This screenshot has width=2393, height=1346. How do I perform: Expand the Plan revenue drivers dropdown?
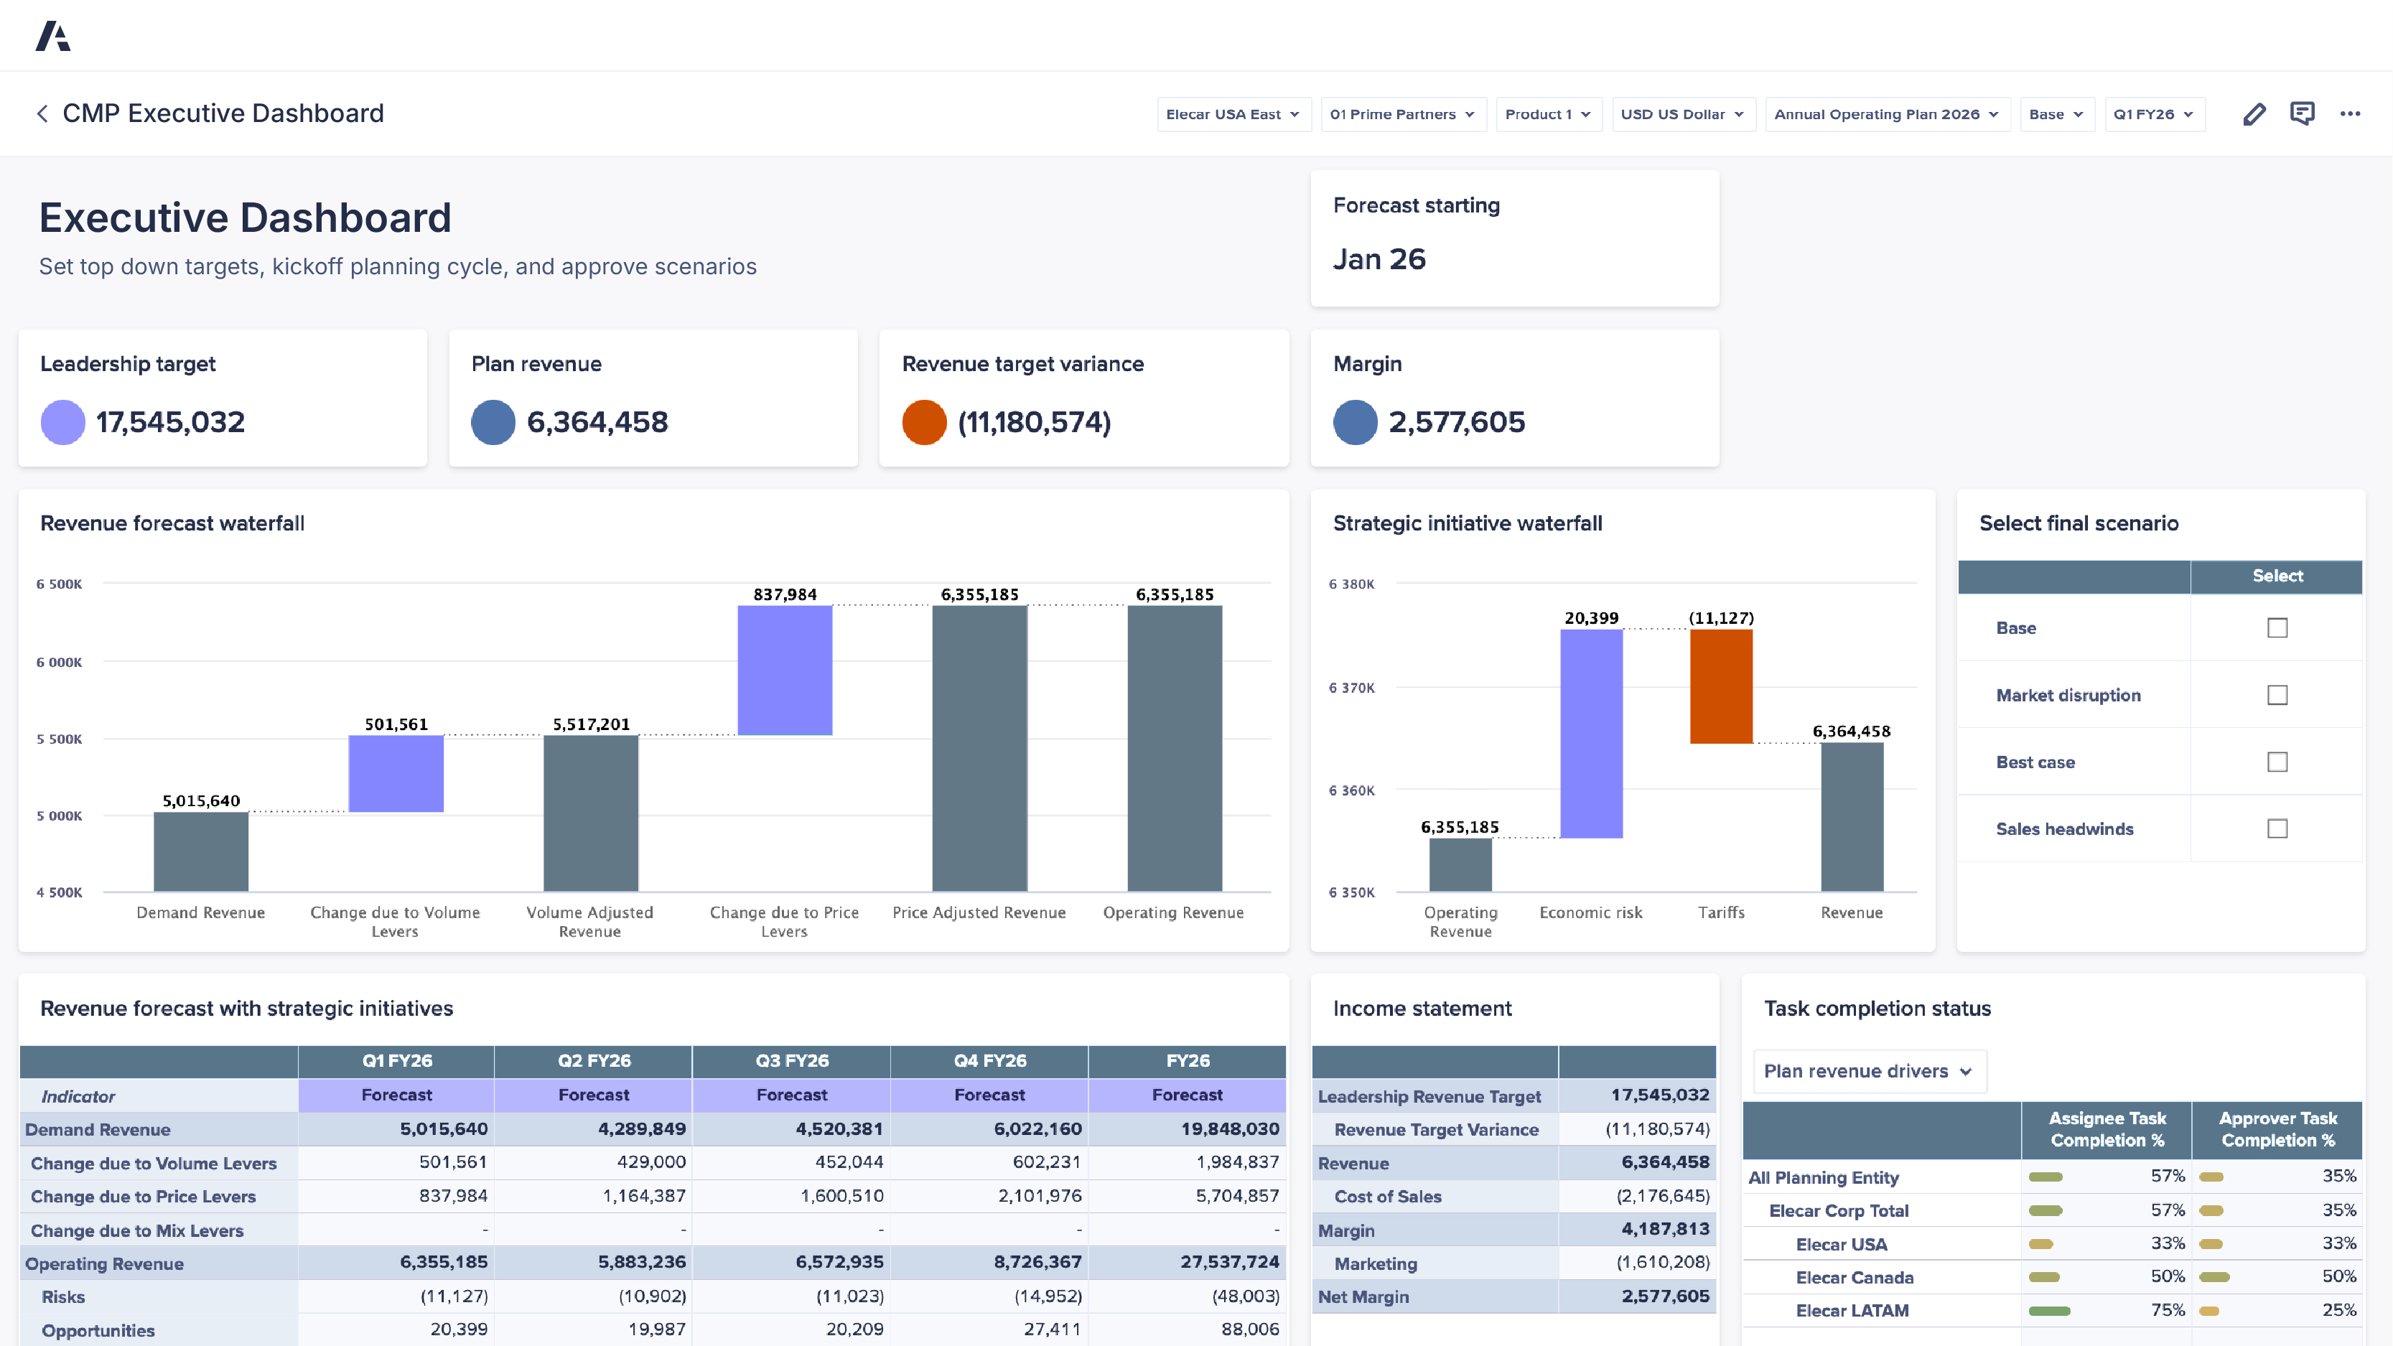coord(1869,1070)
